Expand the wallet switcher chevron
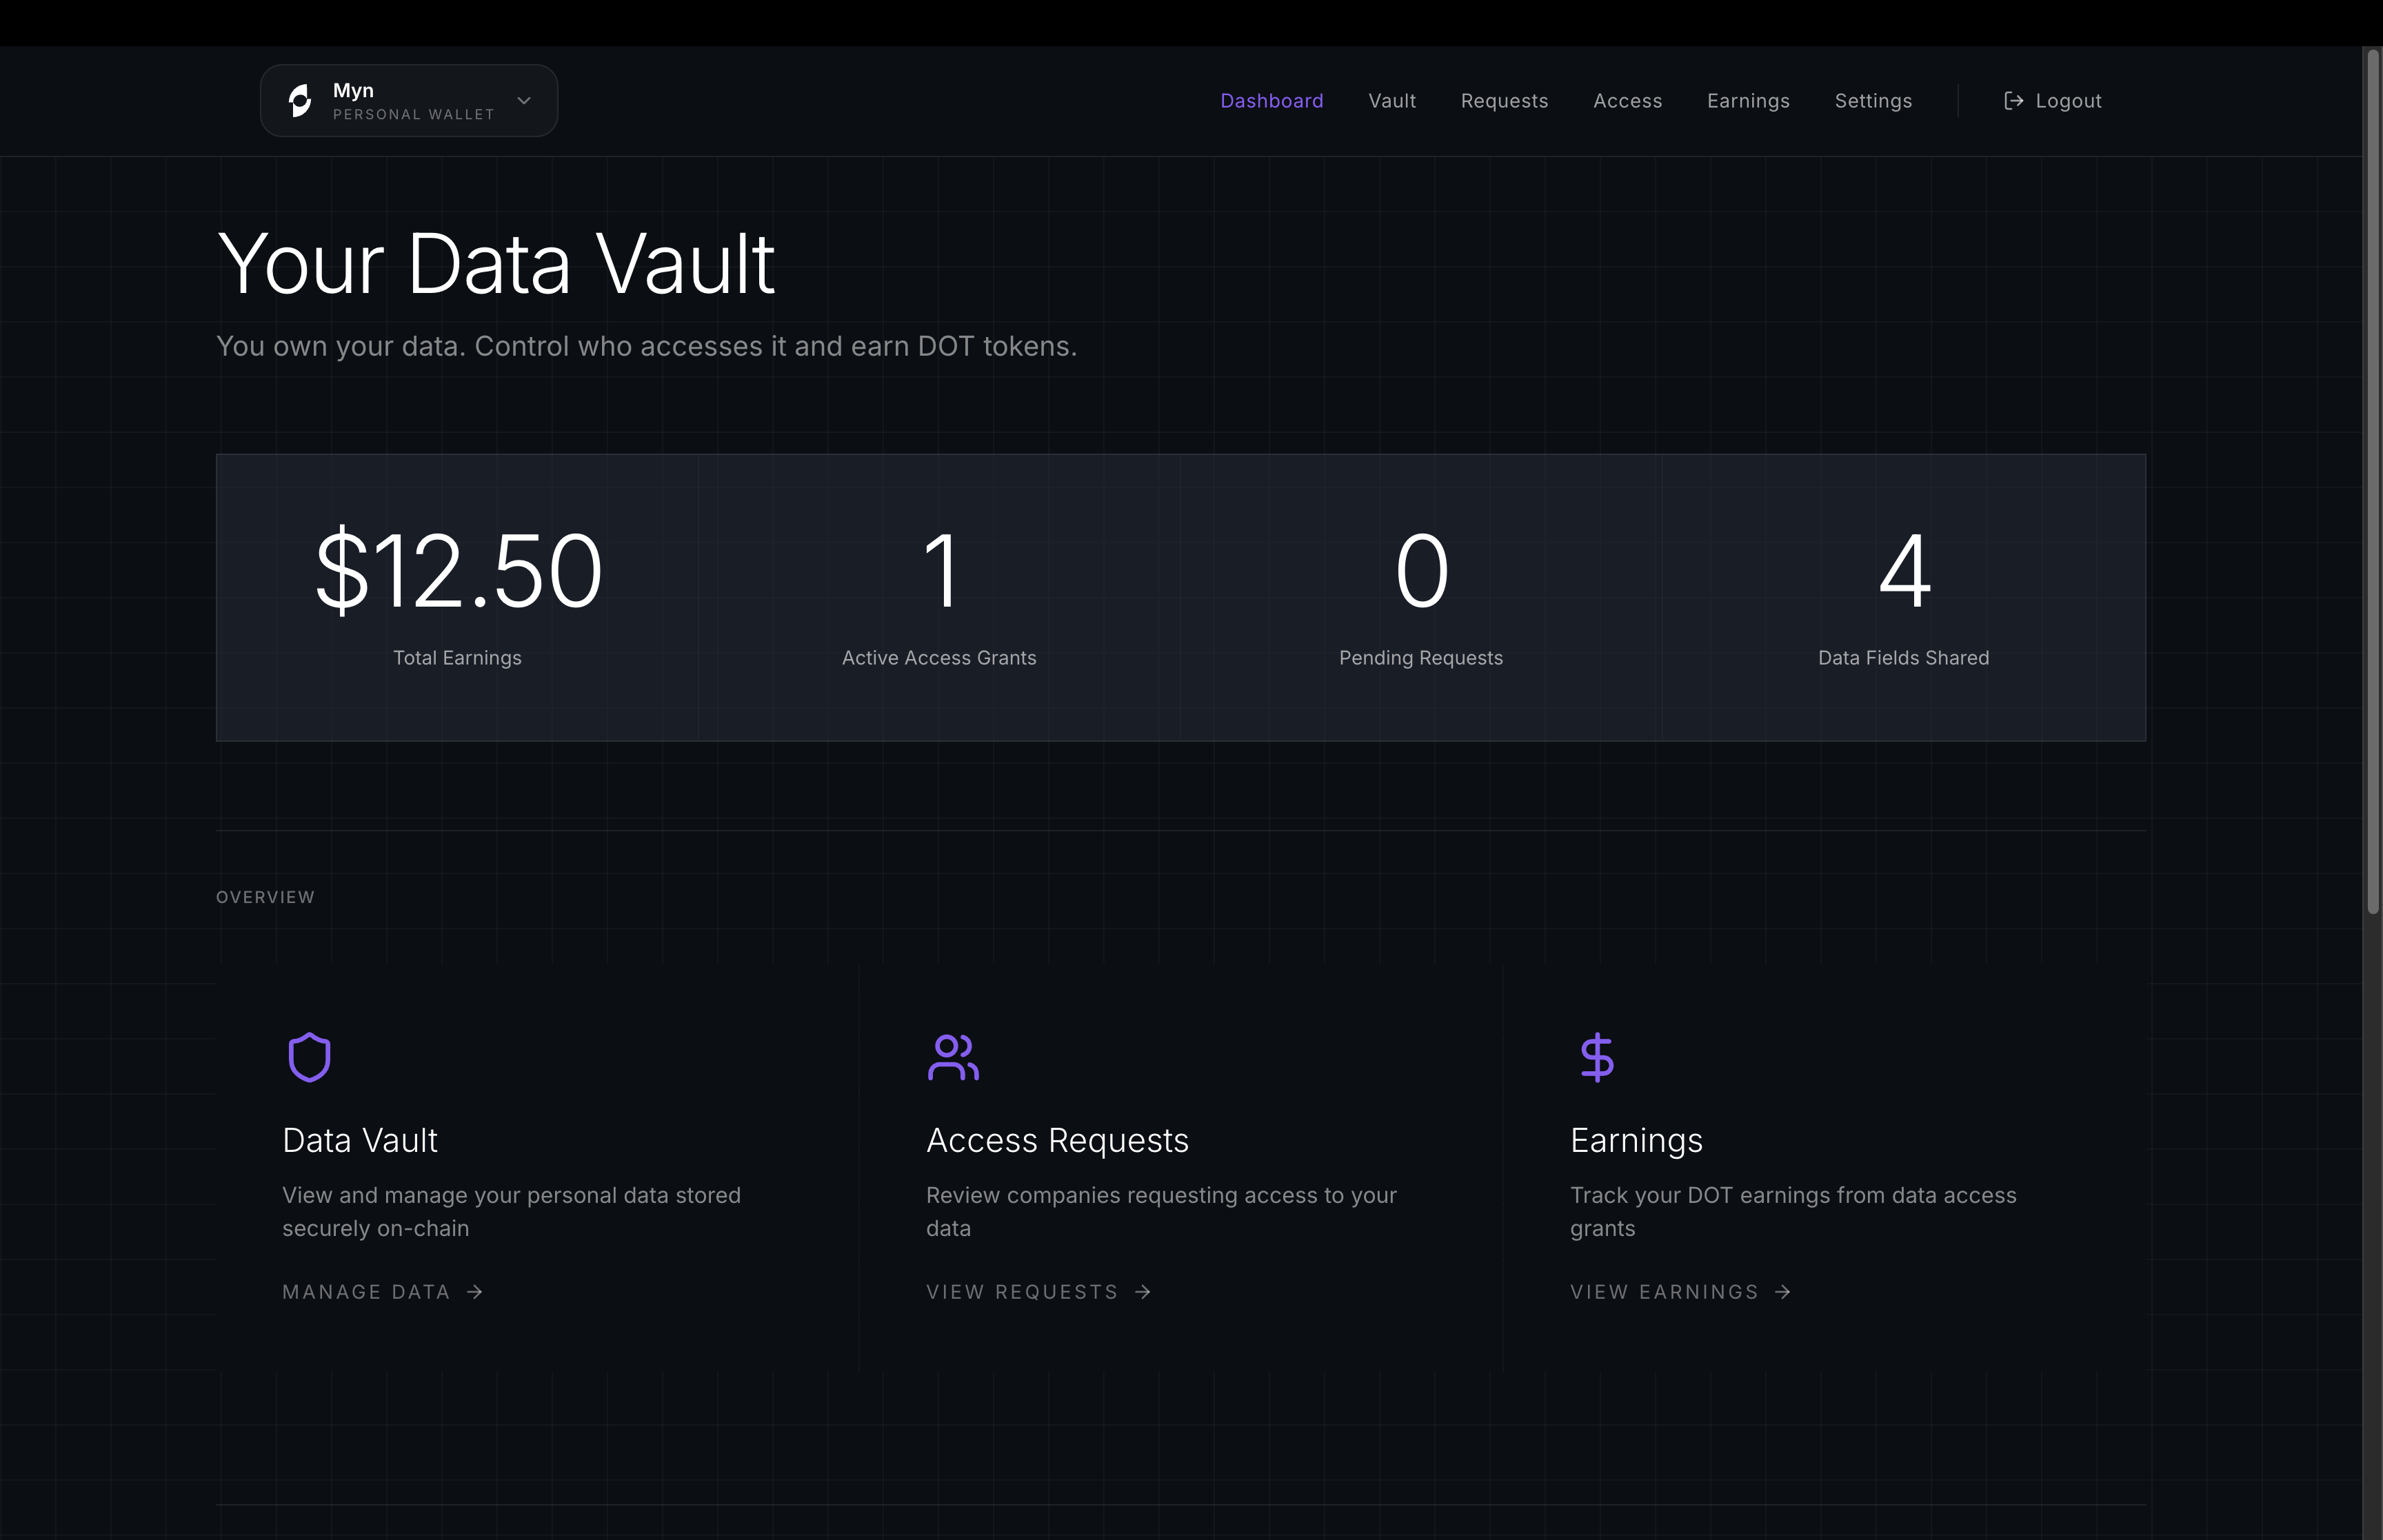 point(524,101)
